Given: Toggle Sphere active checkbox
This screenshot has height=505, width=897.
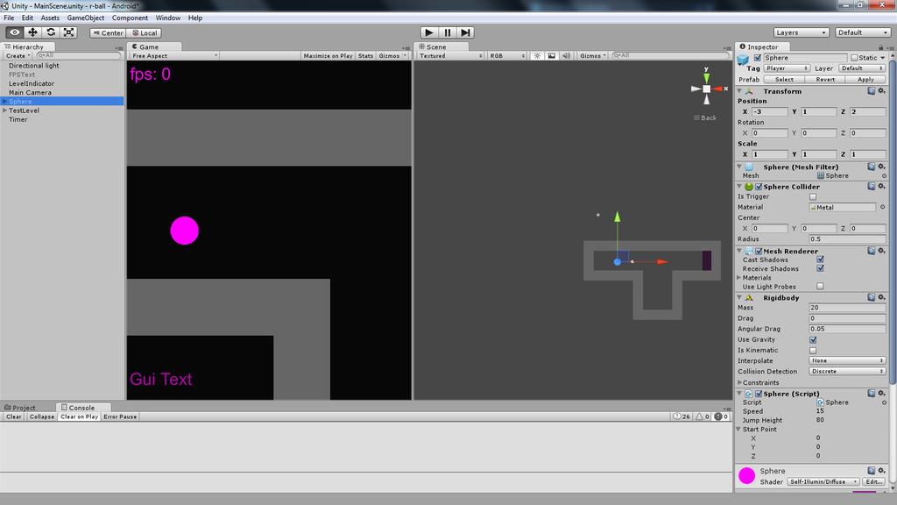Looking at the screenshot, I should click(758, 58).
